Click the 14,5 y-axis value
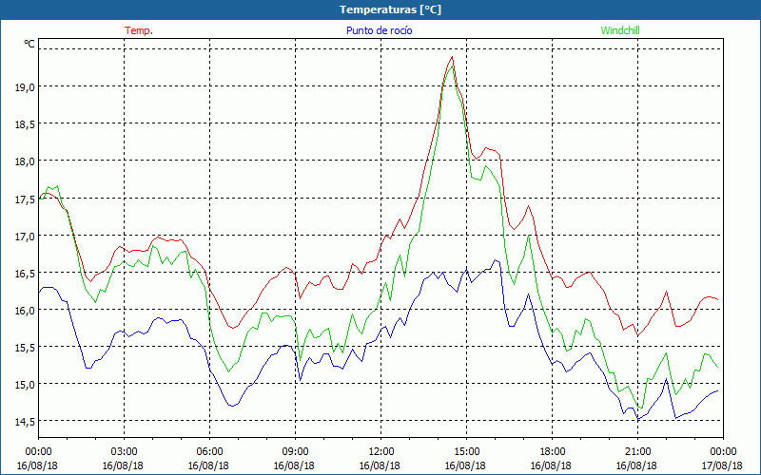 click(27, 422)
